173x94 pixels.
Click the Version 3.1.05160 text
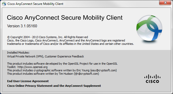point(22,26)
